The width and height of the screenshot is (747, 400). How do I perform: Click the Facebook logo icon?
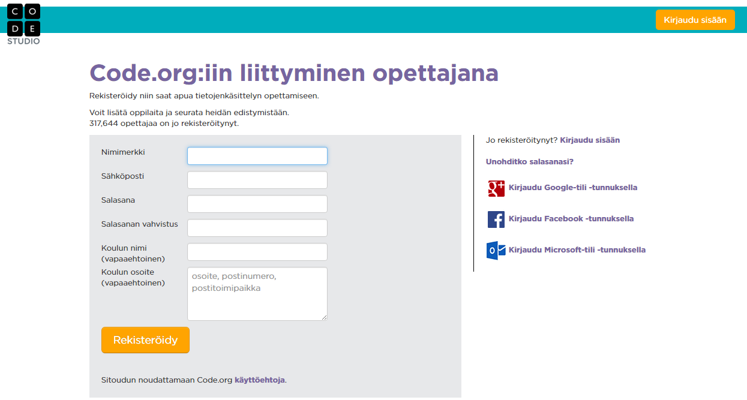tap(496, 219)
